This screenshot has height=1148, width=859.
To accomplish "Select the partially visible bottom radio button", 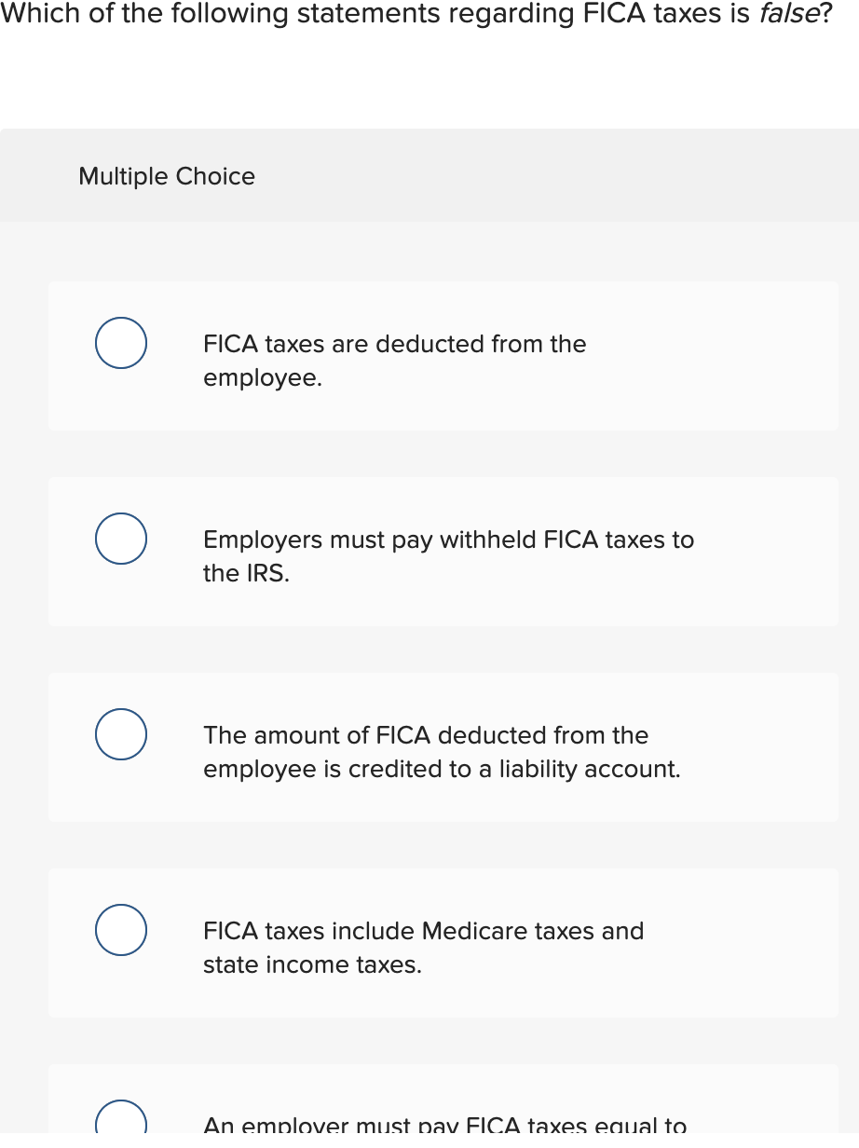I will pos(120,1123).
